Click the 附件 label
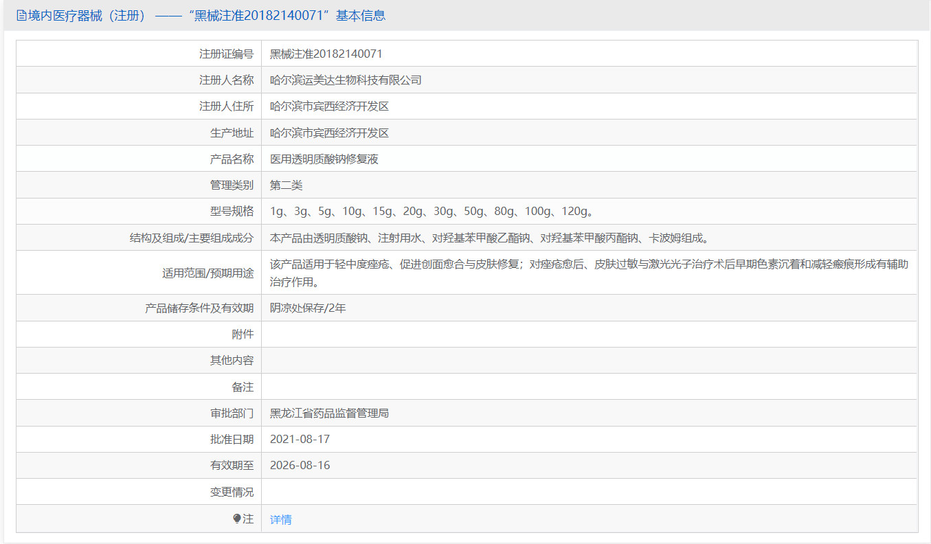Viewport: 931px width, 544px height. pos(243,334)
